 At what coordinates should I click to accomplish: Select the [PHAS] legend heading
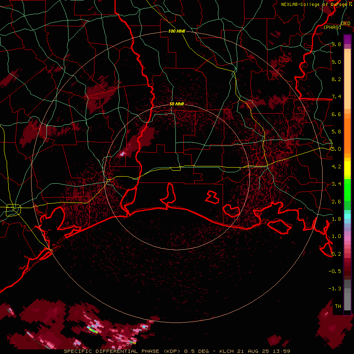[332, 27]
